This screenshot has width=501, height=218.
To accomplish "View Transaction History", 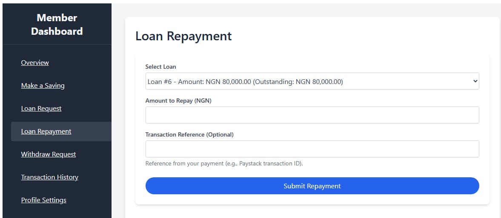I will pos(49,177).
